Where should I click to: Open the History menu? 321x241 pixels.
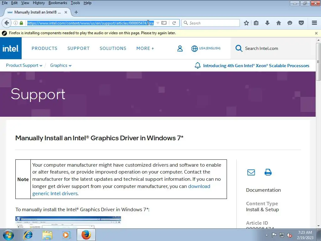point(39,3)
